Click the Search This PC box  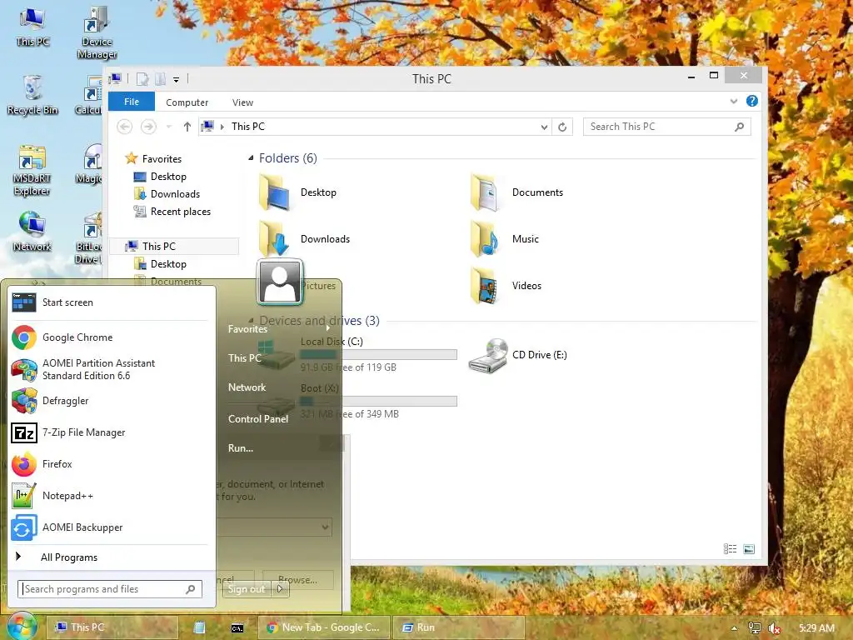(666, 127)
